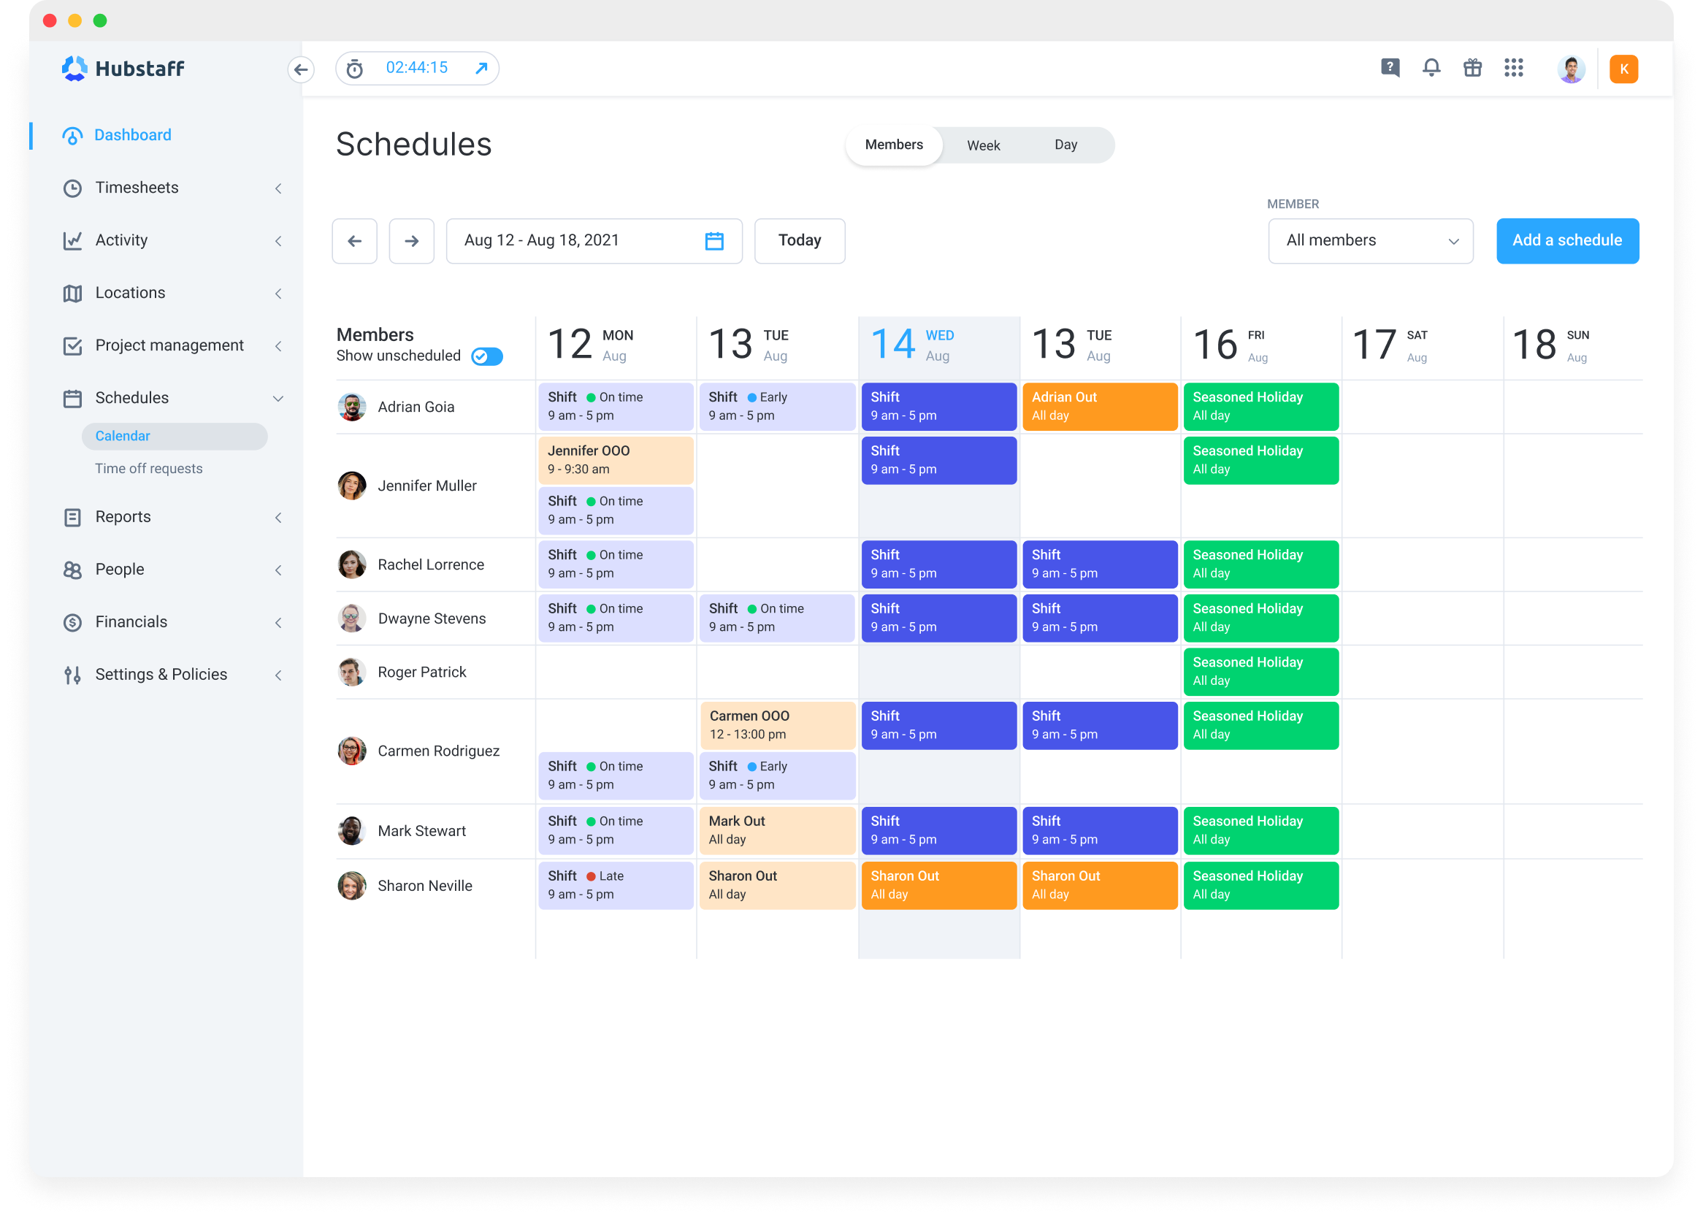Click the Locations map icon in the sidebar
Screen dimensions: 1703x1218
pos(73,293)
